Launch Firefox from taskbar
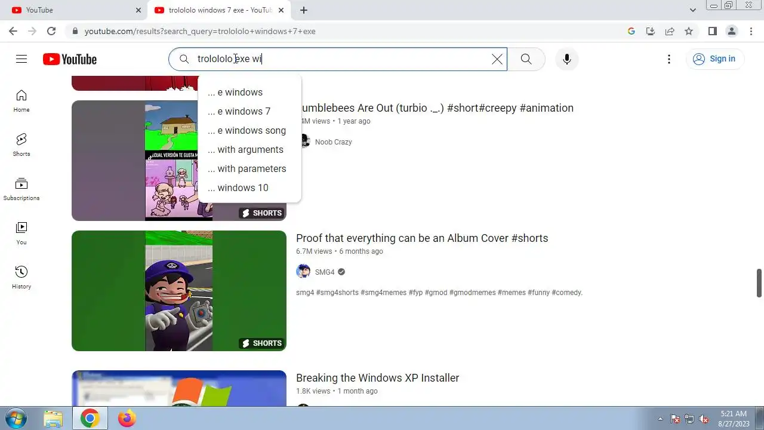The width and height of the screenshot is (764, 430). pos(127,418)
